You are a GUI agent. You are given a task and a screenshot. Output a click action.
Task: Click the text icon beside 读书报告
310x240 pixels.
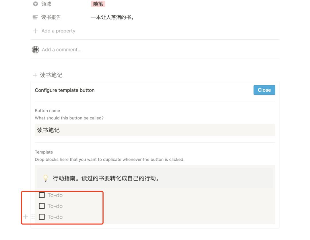click(x=35, y=17)
